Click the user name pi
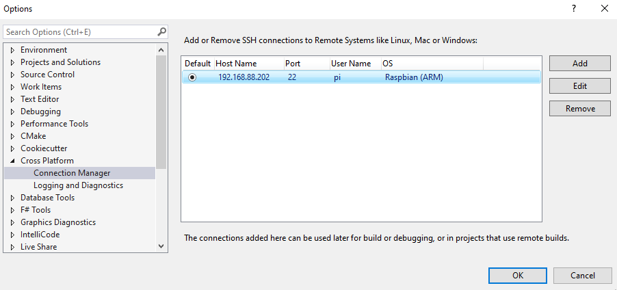 pos(337,77)
